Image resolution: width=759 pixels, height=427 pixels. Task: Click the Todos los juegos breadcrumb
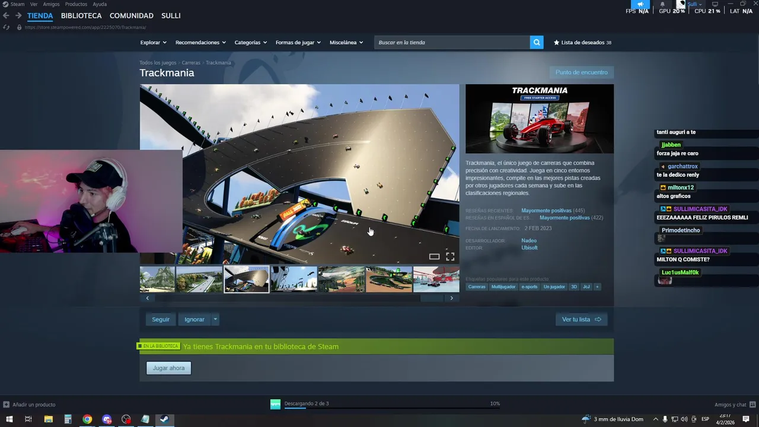click(158, 63)
